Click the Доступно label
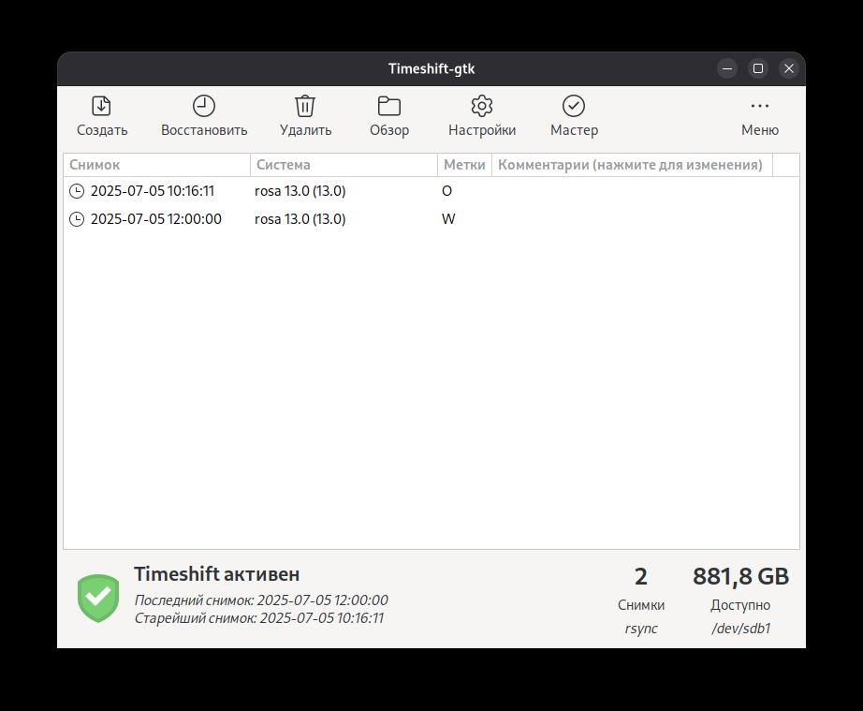Image resolution: width=863 pixels, height=711 pixels. [x=740, y=605]
